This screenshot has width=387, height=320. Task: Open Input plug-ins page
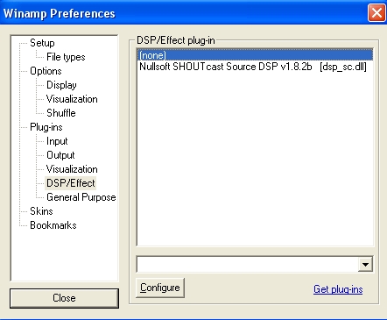coord(57,141)
